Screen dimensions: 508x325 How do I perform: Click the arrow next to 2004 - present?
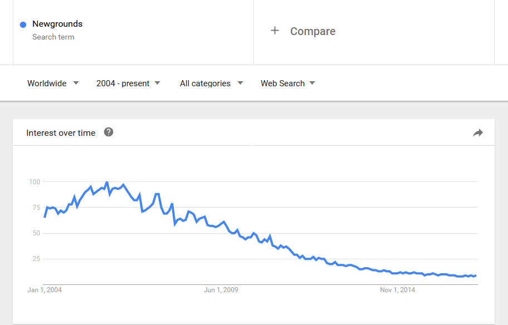(x=158, y=83)
